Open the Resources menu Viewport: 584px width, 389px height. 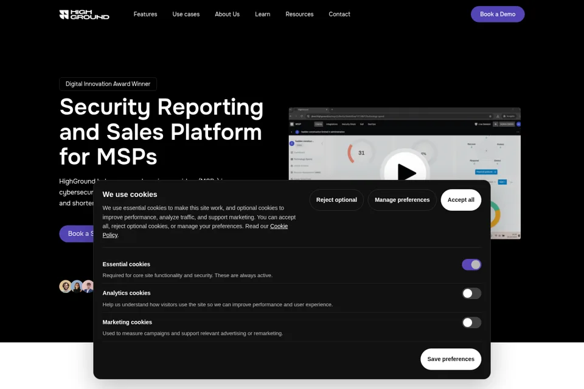(299, 14)
